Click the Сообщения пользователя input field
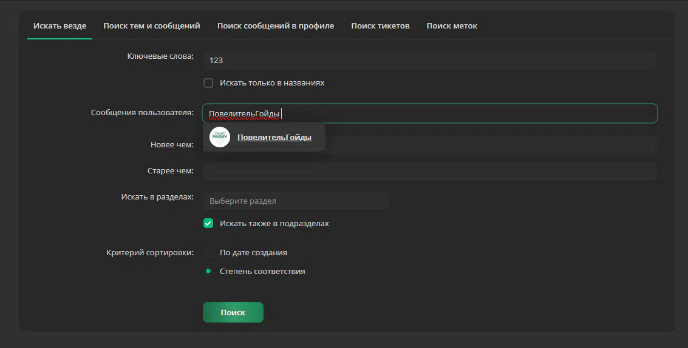Screen dimensions: 688x348 (430, 113)
